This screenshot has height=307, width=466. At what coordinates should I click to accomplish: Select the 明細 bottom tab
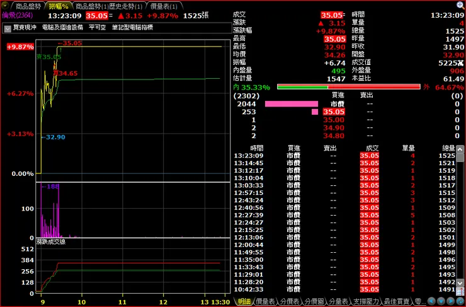[x=244, y=301]
